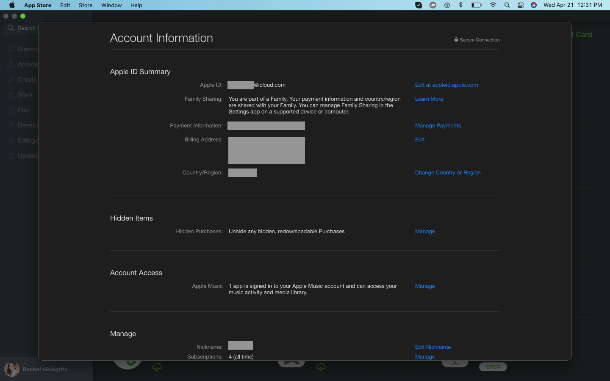Select Create icon in sidebar
Screen dimensions: 610x381
tap(11, 80)
